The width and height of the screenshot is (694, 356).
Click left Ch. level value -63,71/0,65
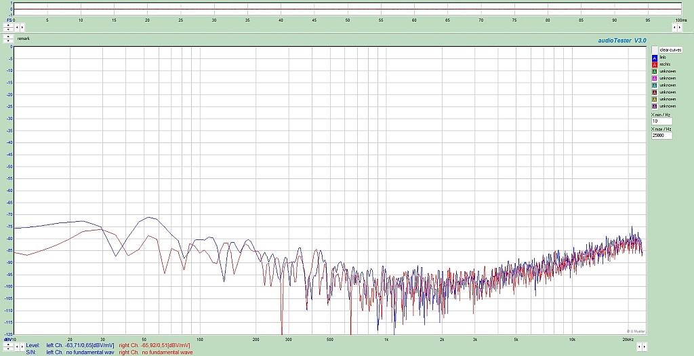point(90,345)
